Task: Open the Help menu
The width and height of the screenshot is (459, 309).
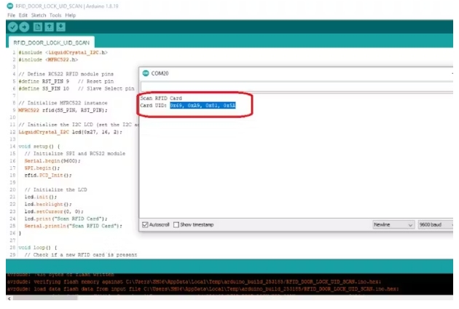Action: (x=70, y=15)
